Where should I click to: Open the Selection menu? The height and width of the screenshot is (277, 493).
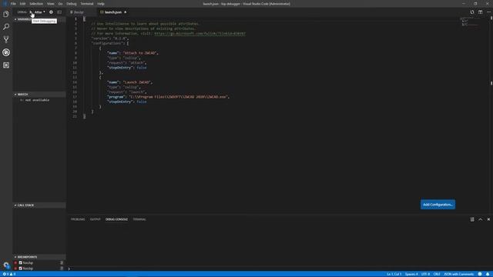[x=36, y=4]
